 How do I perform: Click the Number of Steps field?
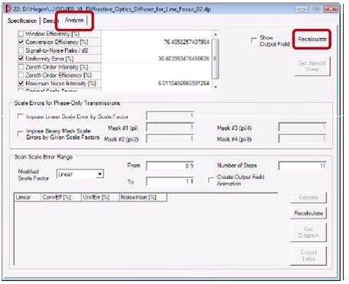[x=302, y=166]
